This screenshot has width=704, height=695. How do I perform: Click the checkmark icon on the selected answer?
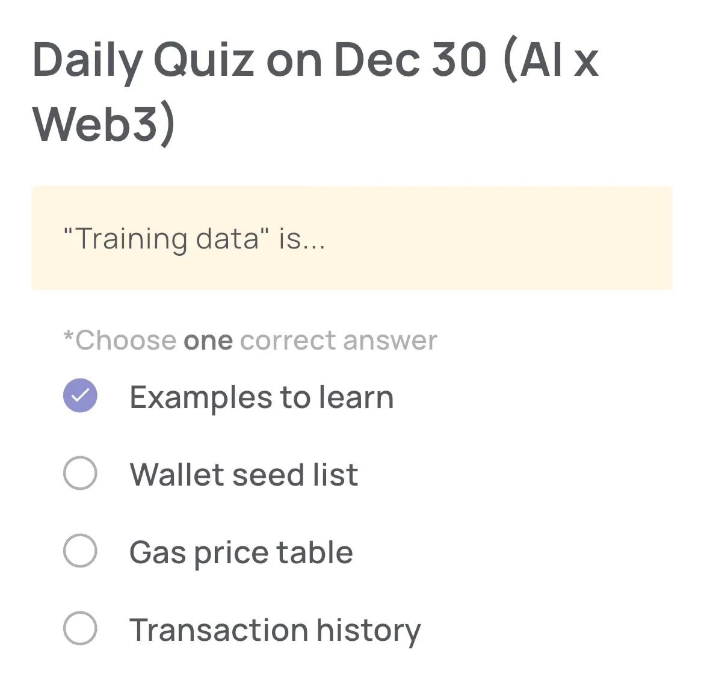coord(80,395)
